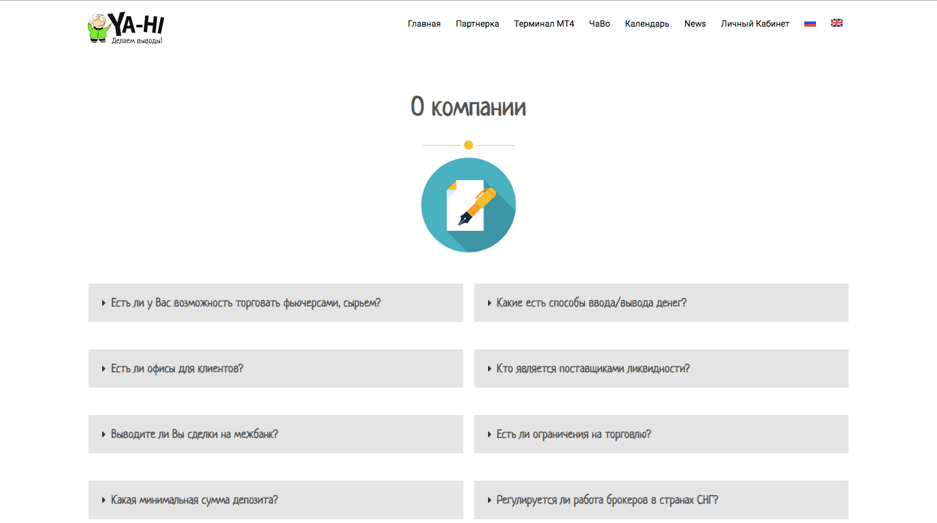
Task: Click the YA-HI logo in the header
Action: [126, 28]
